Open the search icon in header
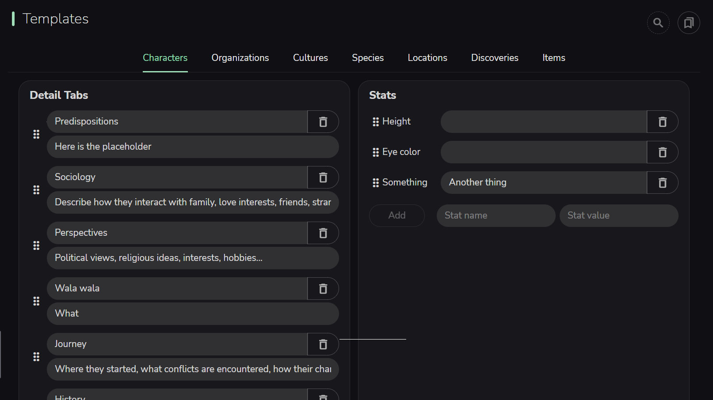This screenshot has height=400, width=713. 658,23
